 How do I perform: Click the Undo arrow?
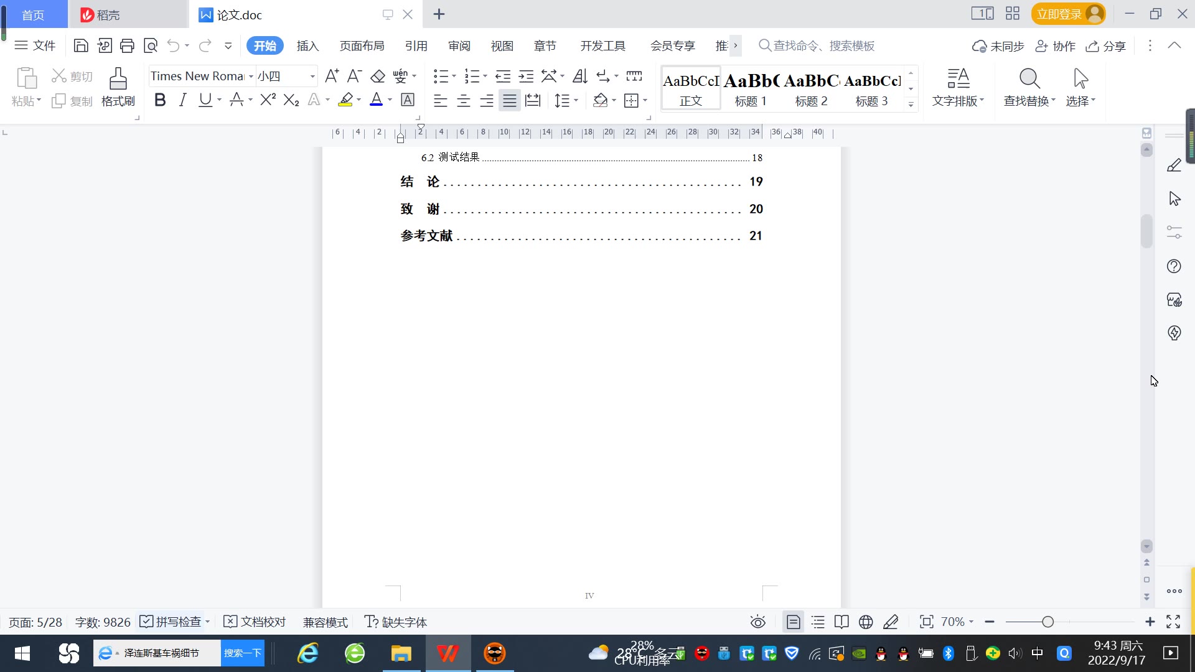174,45
